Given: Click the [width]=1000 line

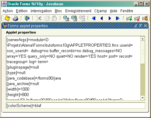Looking at the screenshot, I should tap(18, 89).
